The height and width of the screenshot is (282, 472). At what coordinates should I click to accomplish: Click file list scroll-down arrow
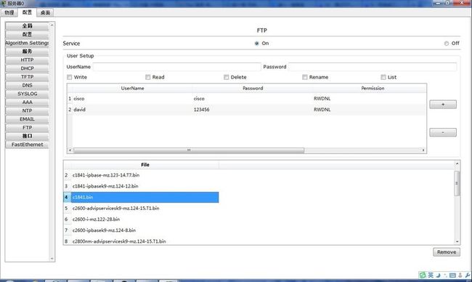pyautogui.click(x=457, y=241)
